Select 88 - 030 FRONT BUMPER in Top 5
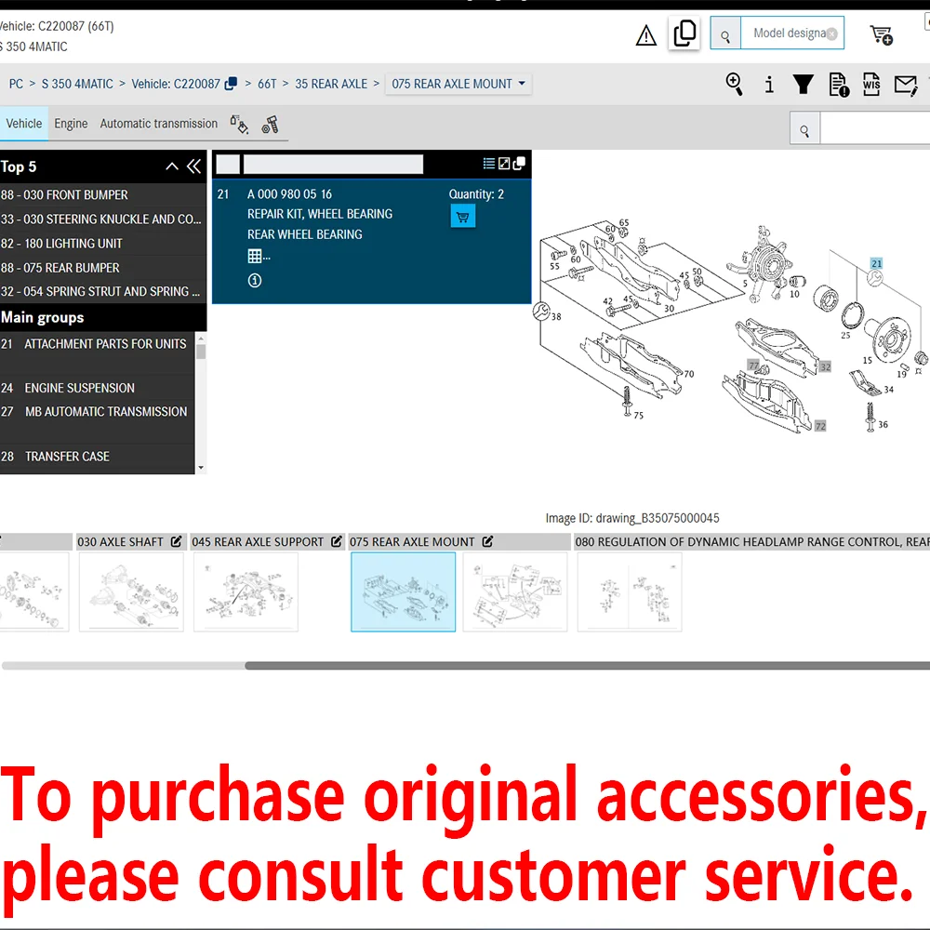This screenshot has width=930, height=930. click(x=98, y=194)
